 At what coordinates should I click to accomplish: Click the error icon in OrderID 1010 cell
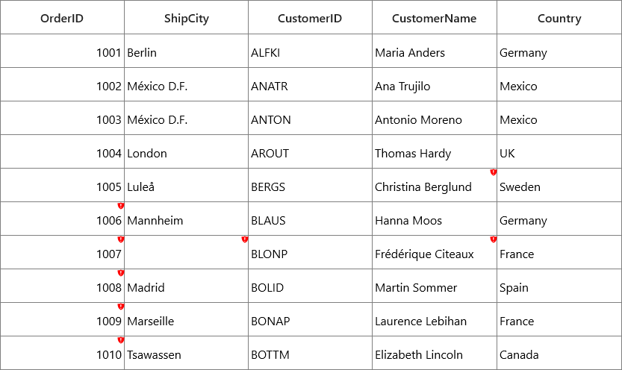click(121, 340)
